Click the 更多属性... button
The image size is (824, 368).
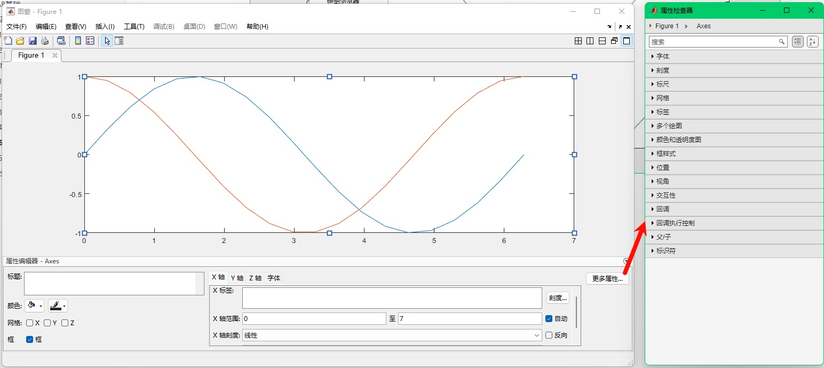click(607, 279)
